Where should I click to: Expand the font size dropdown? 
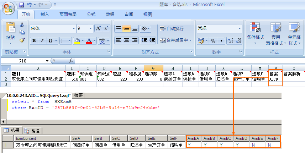(91, 28)
